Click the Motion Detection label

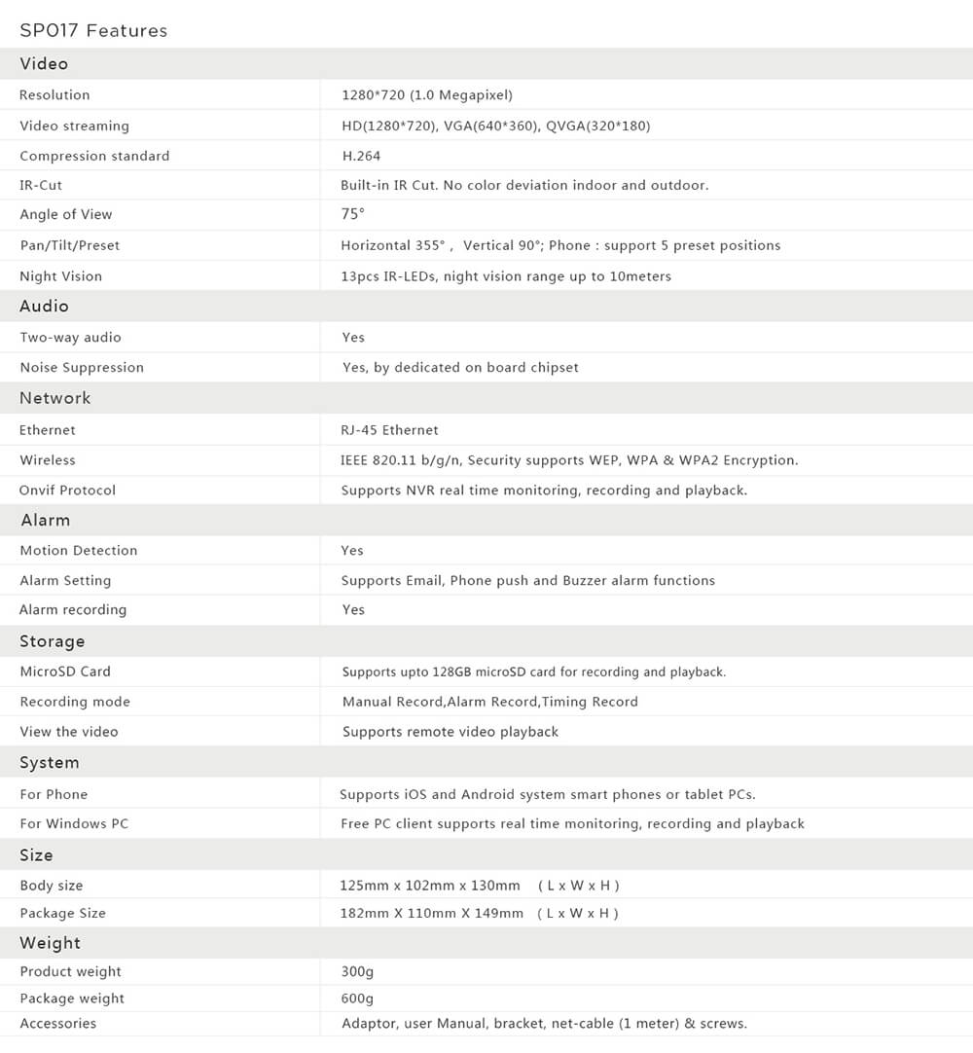[79, 551]
